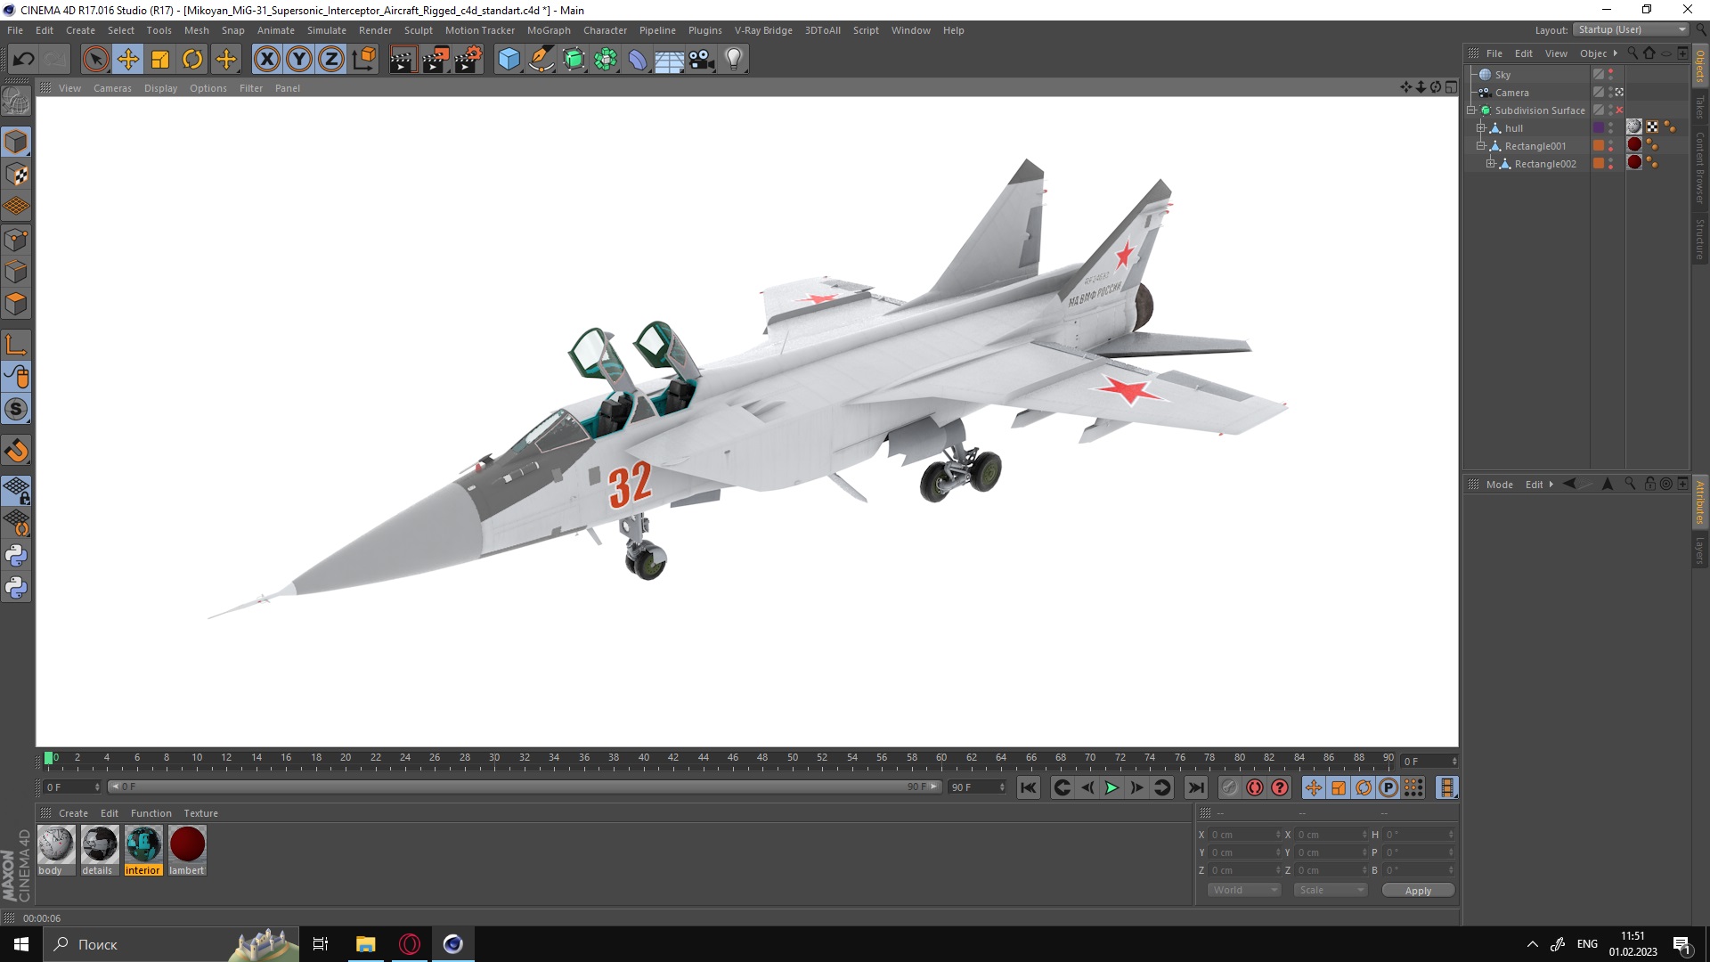The width and height of the screenshot is (1710, 962).
Task: Toggle Rectangle001 render visibility dot
Action: 1610,149
